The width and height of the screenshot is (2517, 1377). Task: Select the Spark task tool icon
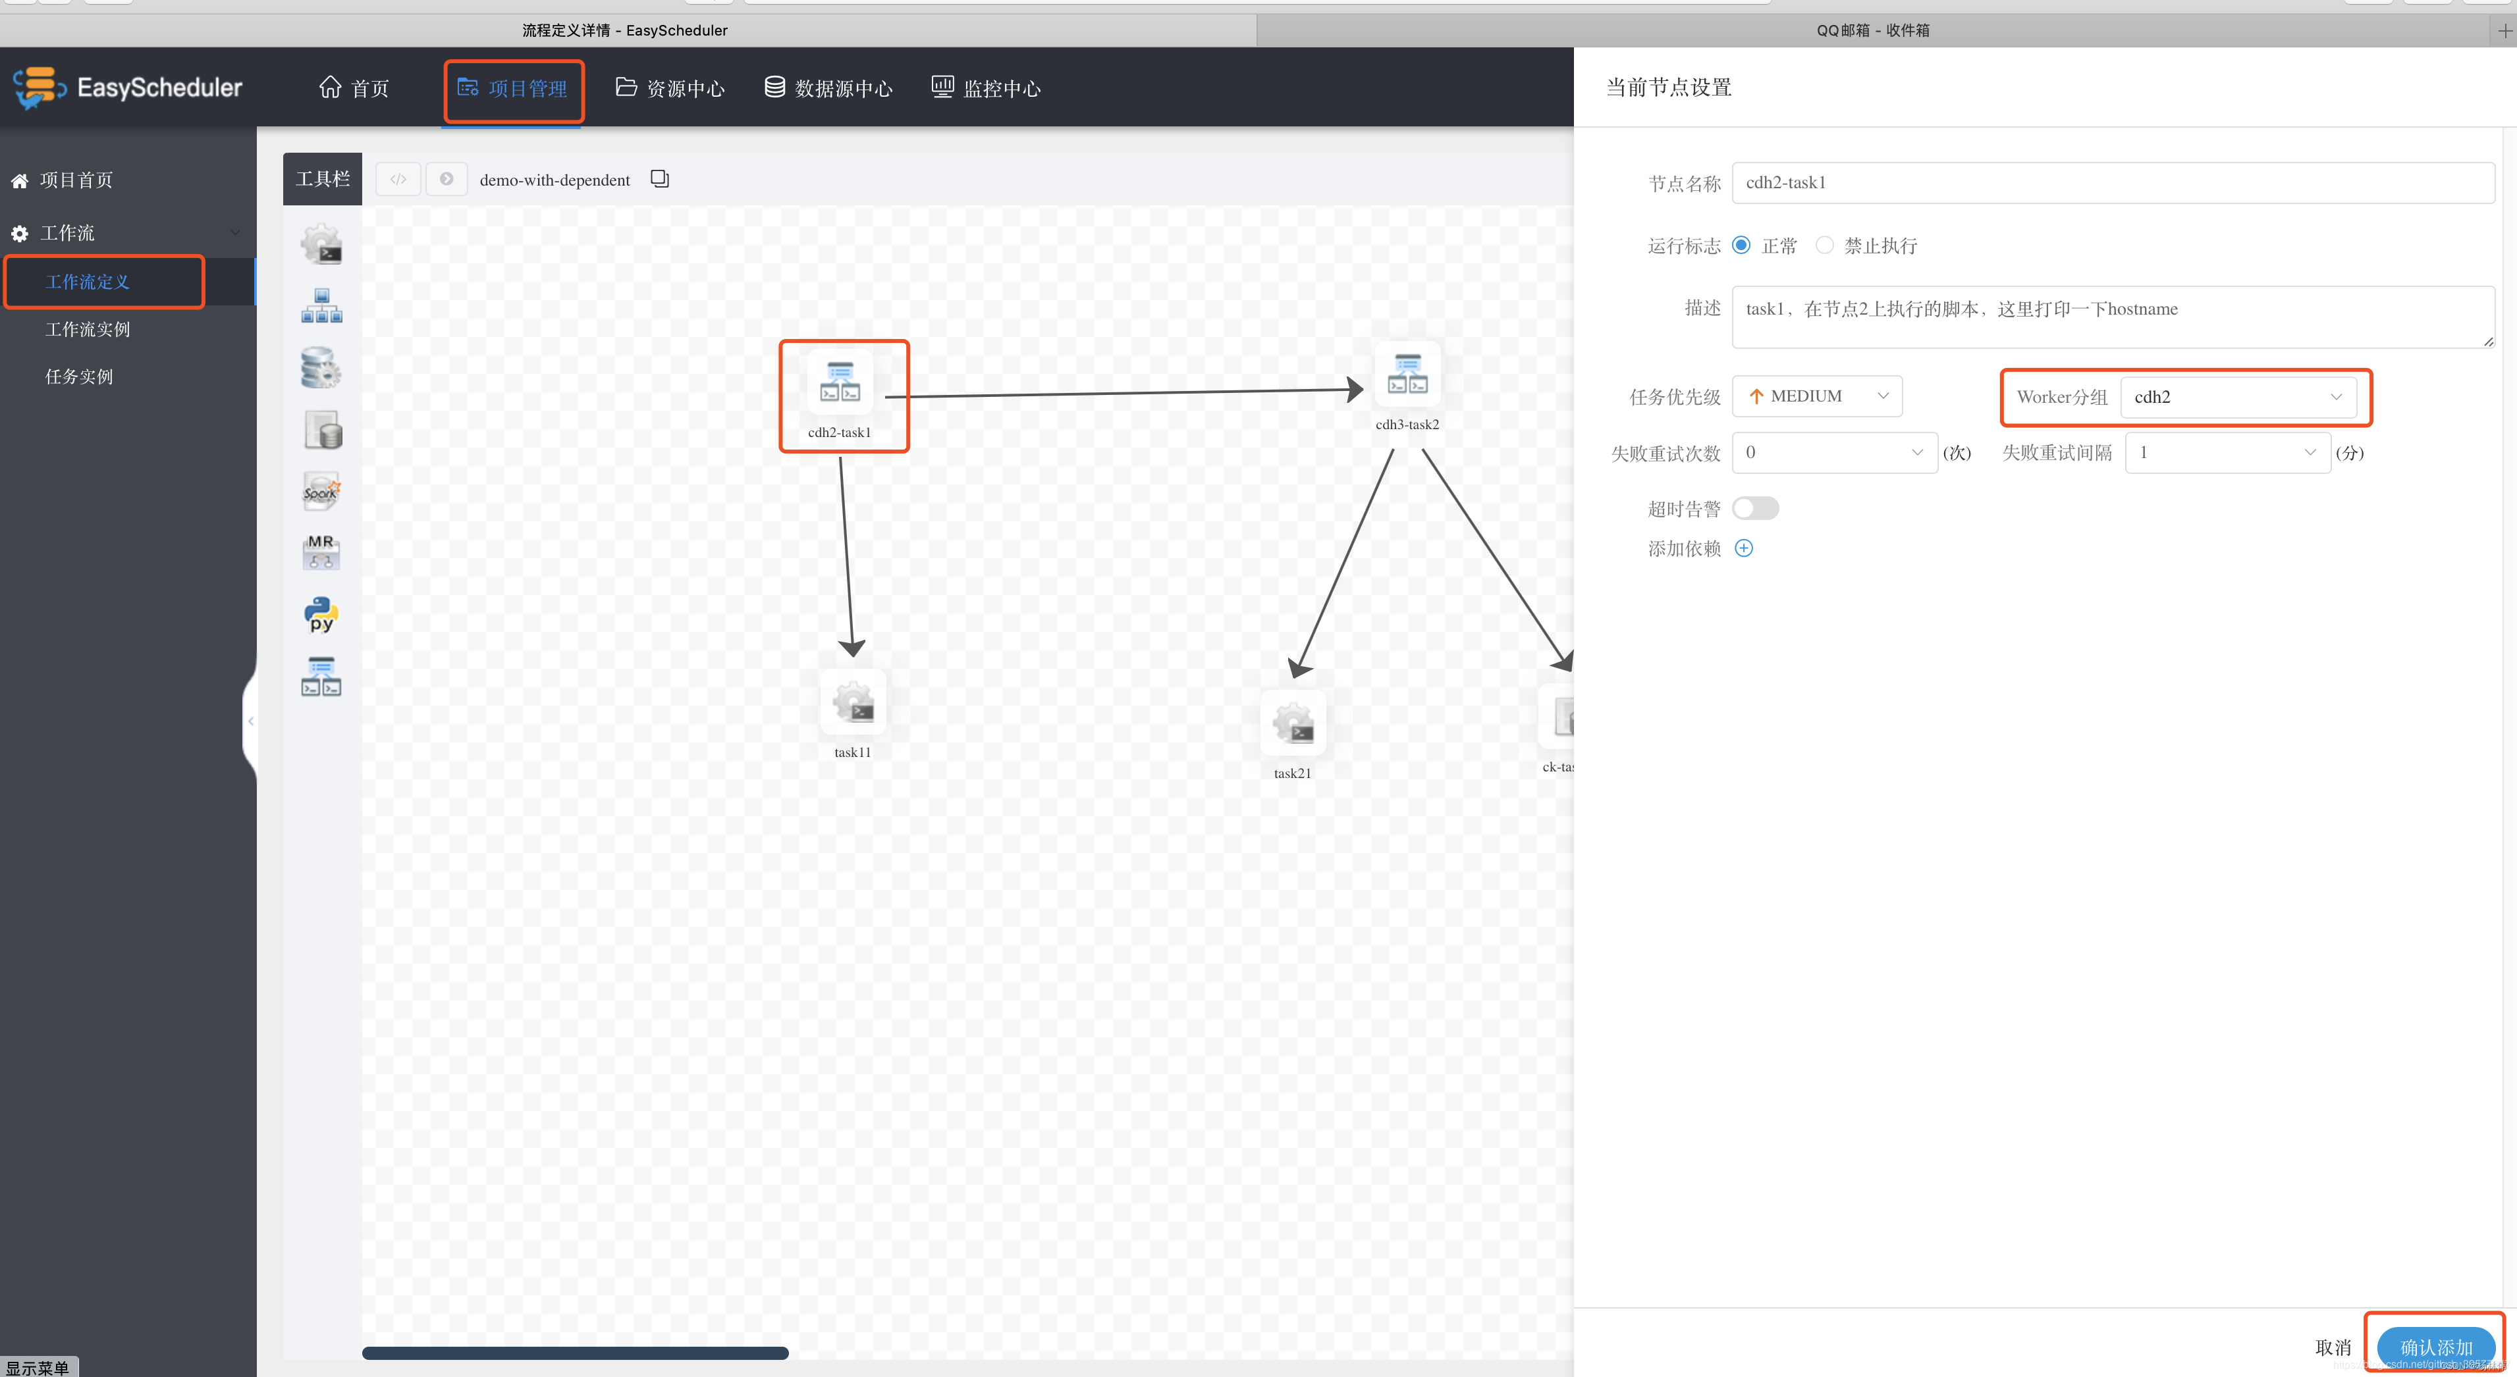click(x=321, y=491)
